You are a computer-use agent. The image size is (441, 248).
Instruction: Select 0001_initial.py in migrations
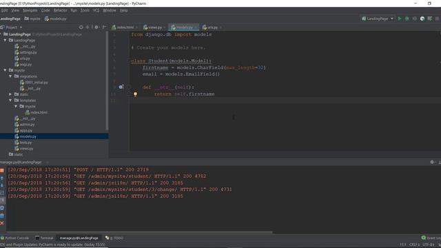[34, 83]
